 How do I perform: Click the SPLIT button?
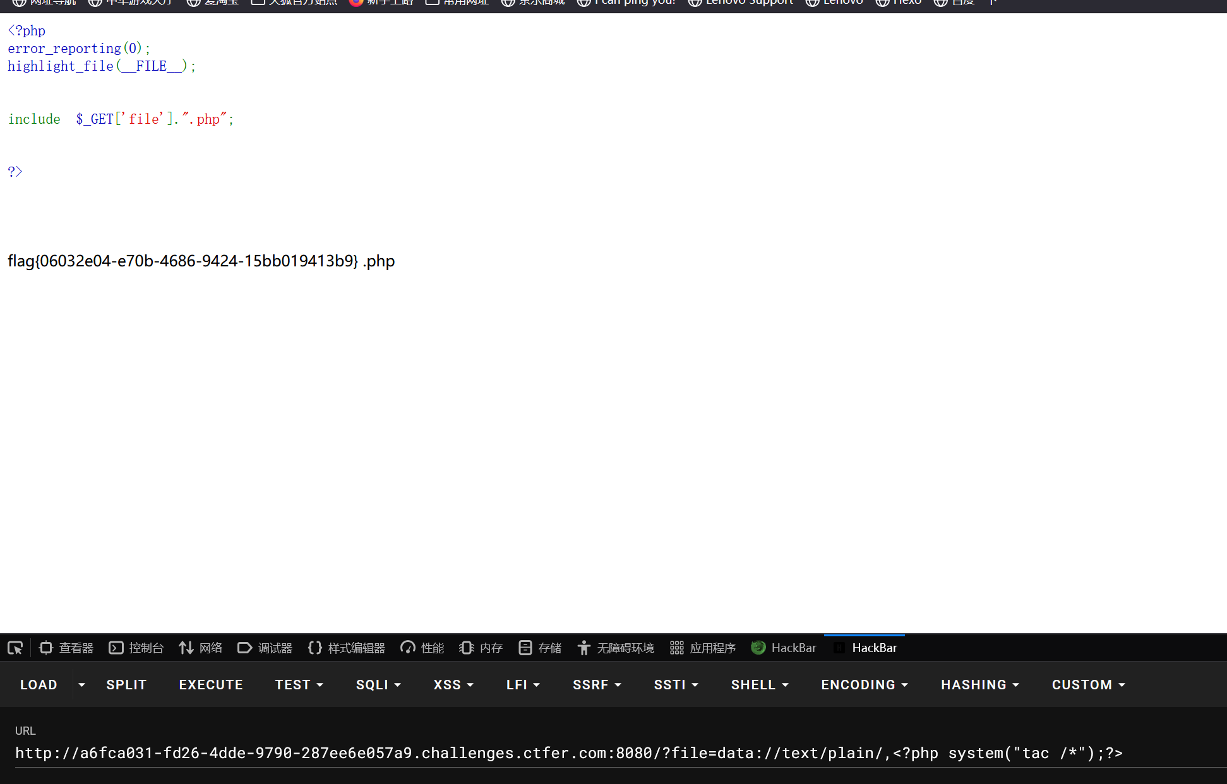pyautogui.click(x=126, y=685)
